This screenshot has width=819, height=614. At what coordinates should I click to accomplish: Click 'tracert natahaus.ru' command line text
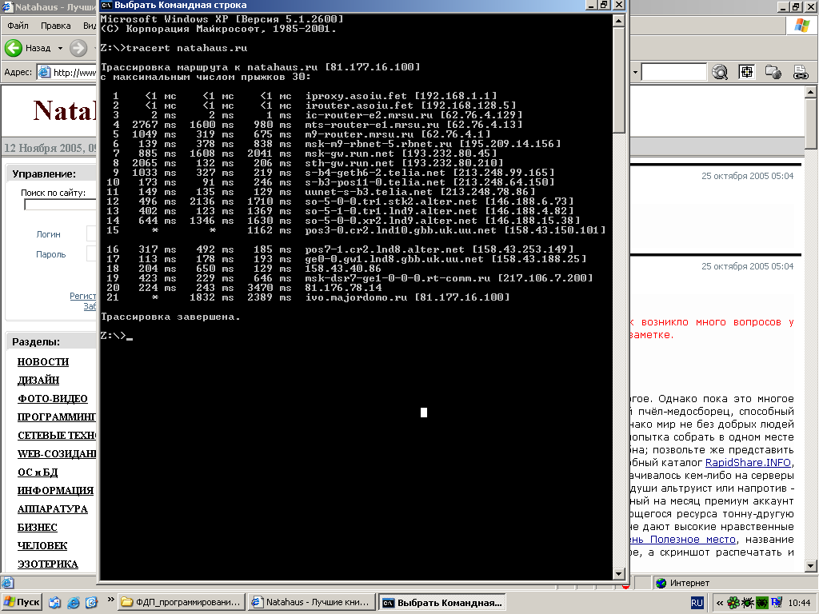[x=186, y=48]
